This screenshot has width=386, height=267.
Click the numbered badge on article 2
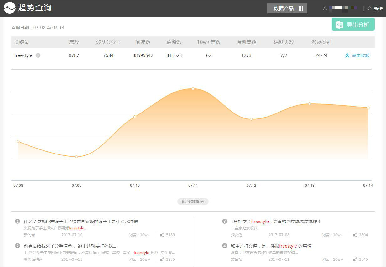(x=18, y=246)
